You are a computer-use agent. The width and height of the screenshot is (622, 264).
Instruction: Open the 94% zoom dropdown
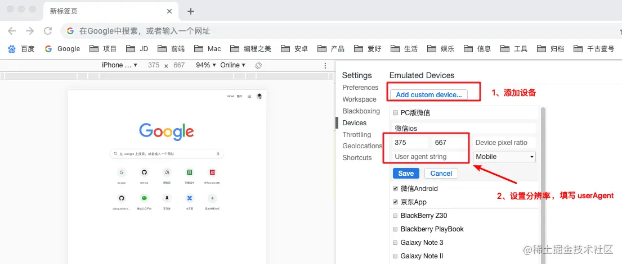[206, 65]
